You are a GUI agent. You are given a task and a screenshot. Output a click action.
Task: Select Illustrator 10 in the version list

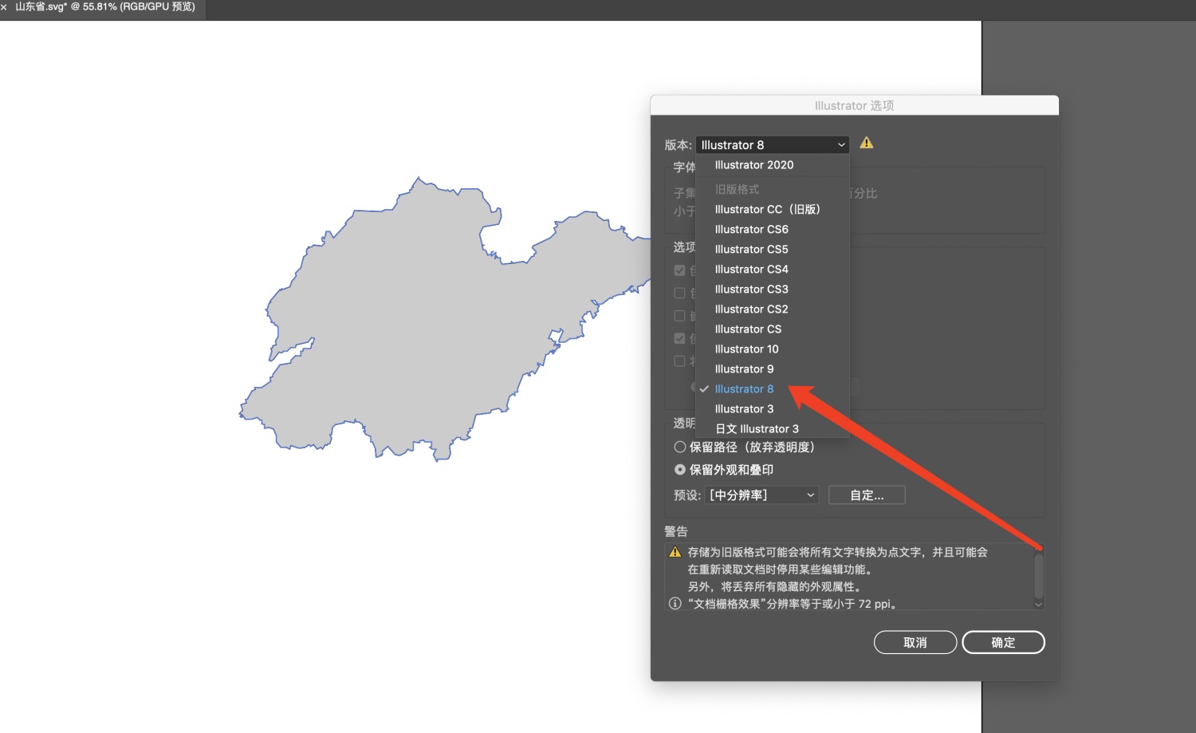coord(746,349)
